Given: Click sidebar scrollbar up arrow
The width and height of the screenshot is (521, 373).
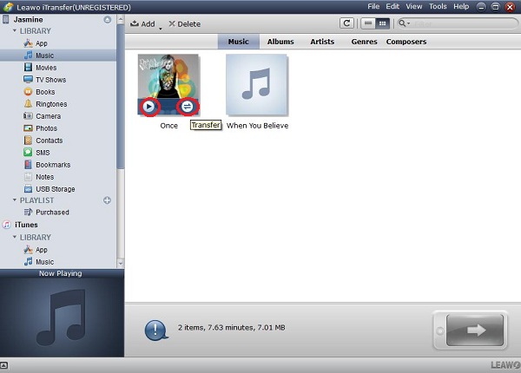Looking at the screenshot, I should pyautogui.click(x=121, y=19).
